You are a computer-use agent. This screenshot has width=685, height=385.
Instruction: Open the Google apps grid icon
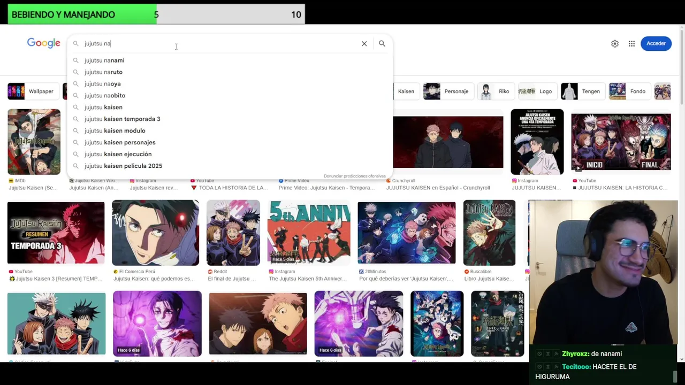[632, 44]
